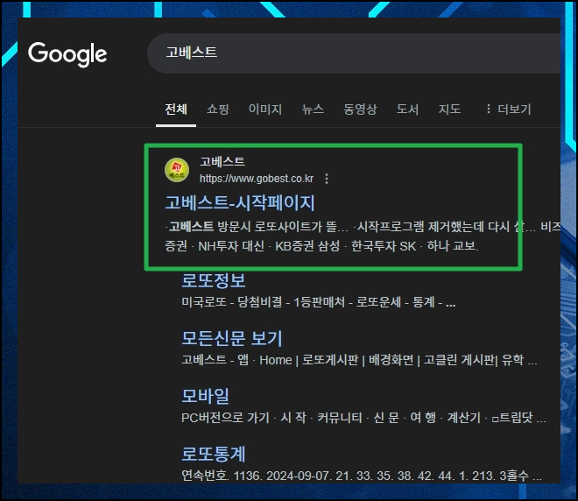Expand the 더보기 menu
Image resolution: width=578 pixels, height=501 pixels.
pyautogui.click(x=508, y=109)
